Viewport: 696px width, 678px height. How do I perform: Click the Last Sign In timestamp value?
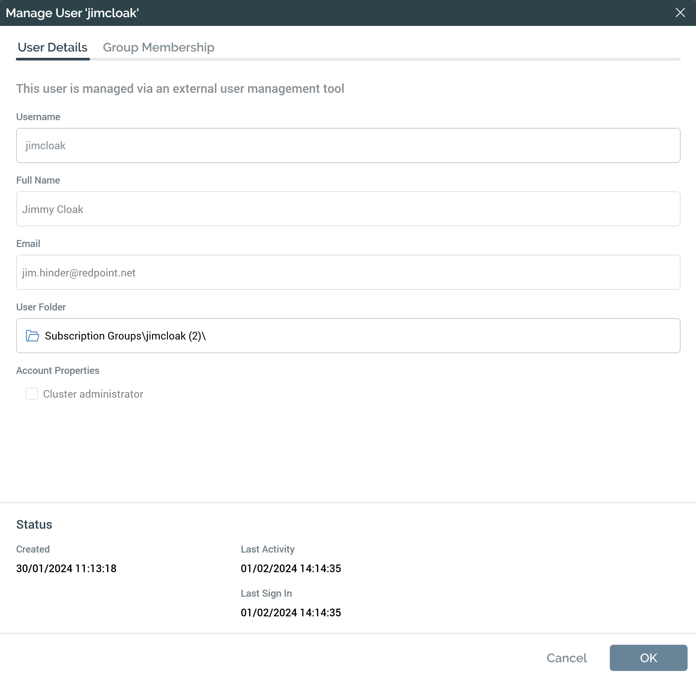(x=291, y=612)
